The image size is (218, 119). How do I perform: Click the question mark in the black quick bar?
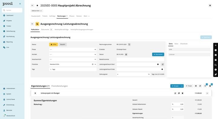point(216,70)
